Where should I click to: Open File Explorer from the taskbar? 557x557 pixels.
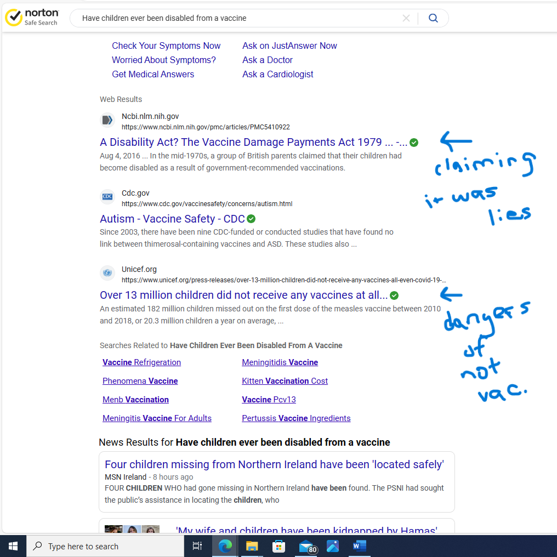252,546
